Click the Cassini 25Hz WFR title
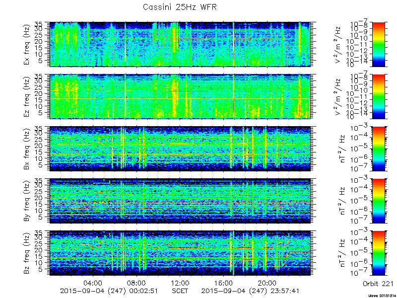Screen dimensions: 397x298 [180, 7]
